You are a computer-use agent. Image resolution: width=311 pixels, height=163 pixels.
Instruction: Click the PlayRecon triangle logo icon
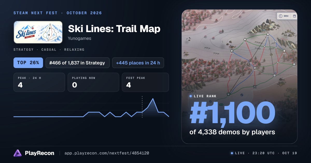(x=18, y=153)
